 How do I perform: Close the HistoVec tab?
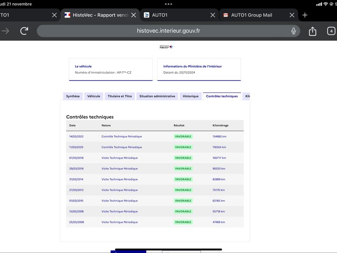[134, 15]
